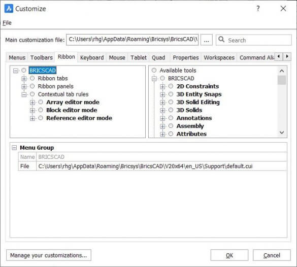The image size is (297, 267).
Task: Click the circle icon beside 2D Constraints
Action: 171,86
